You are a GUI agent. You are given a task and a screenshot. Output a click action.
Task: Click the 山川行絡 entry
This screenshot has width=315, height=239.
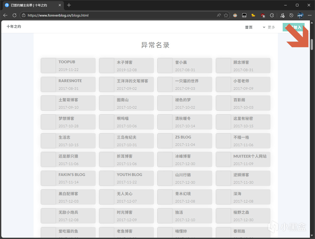click(x=185, y=178)
